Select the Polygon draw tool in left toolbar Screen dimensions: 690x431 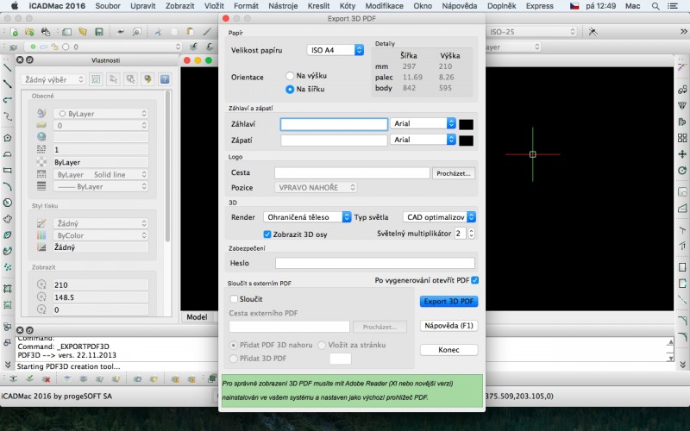[x=7, y=138]
